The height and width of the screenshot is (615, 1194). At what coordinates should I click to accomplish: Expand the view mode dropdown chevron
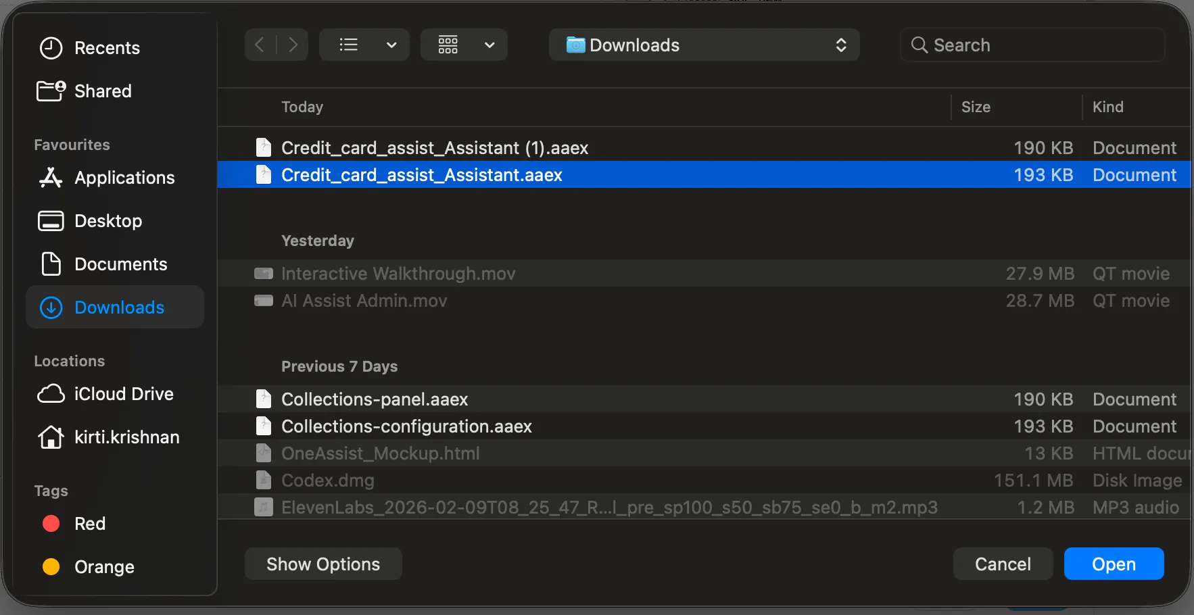(x=391, y=45)
